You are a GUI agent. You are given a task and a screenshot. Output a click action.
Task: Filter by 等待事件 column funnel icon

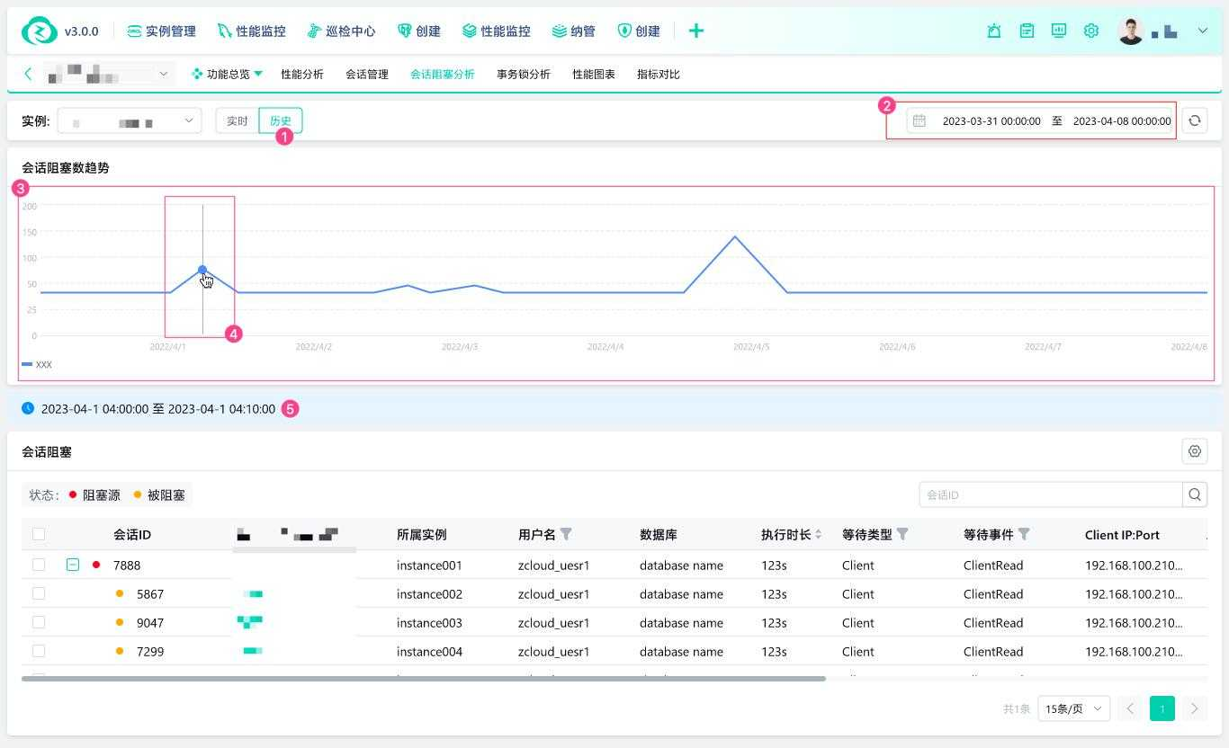[x=1024, y=534]
